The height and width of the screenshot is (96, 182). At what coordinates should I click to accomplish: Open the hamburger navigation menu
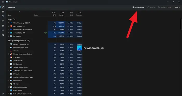[3, 2]
